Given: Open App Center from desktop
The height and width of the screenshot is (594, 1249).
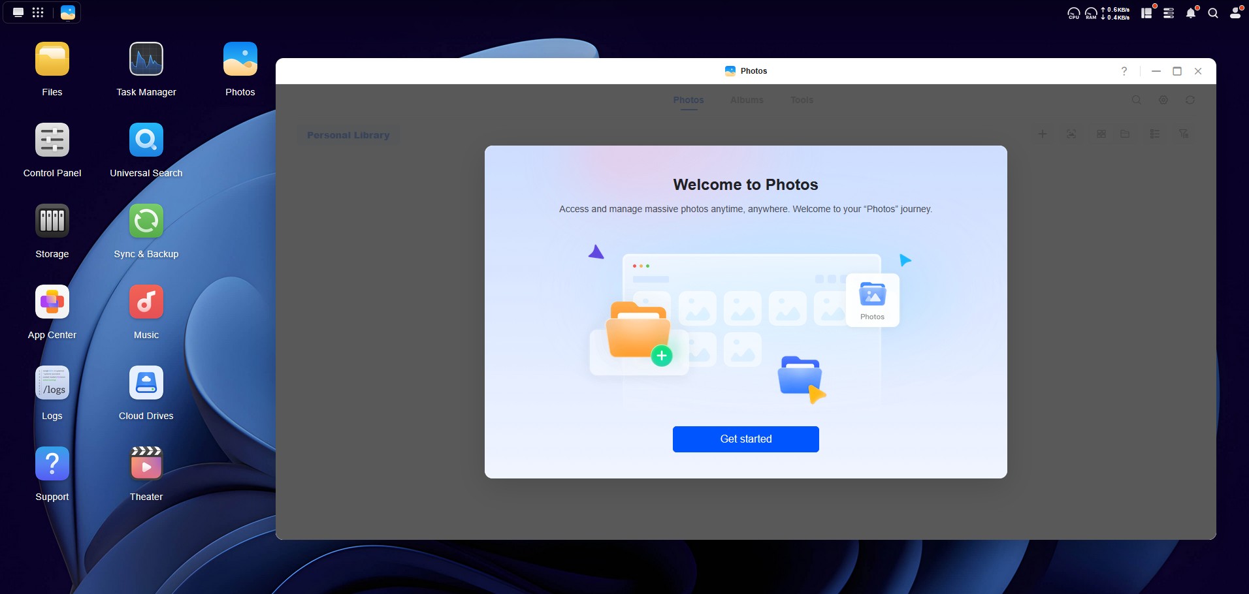Looking at the screenshot, I should click(52, 302).
